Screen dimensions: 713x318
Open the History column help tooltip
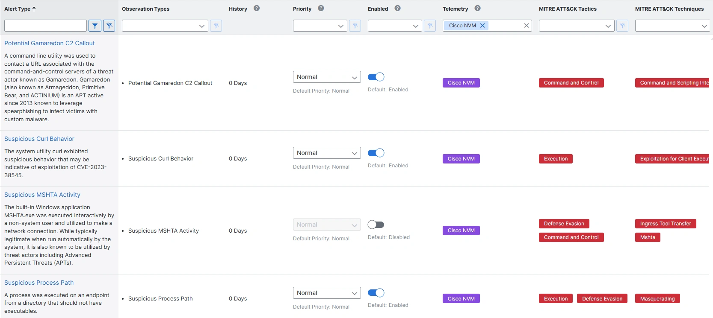coord(257,8)
